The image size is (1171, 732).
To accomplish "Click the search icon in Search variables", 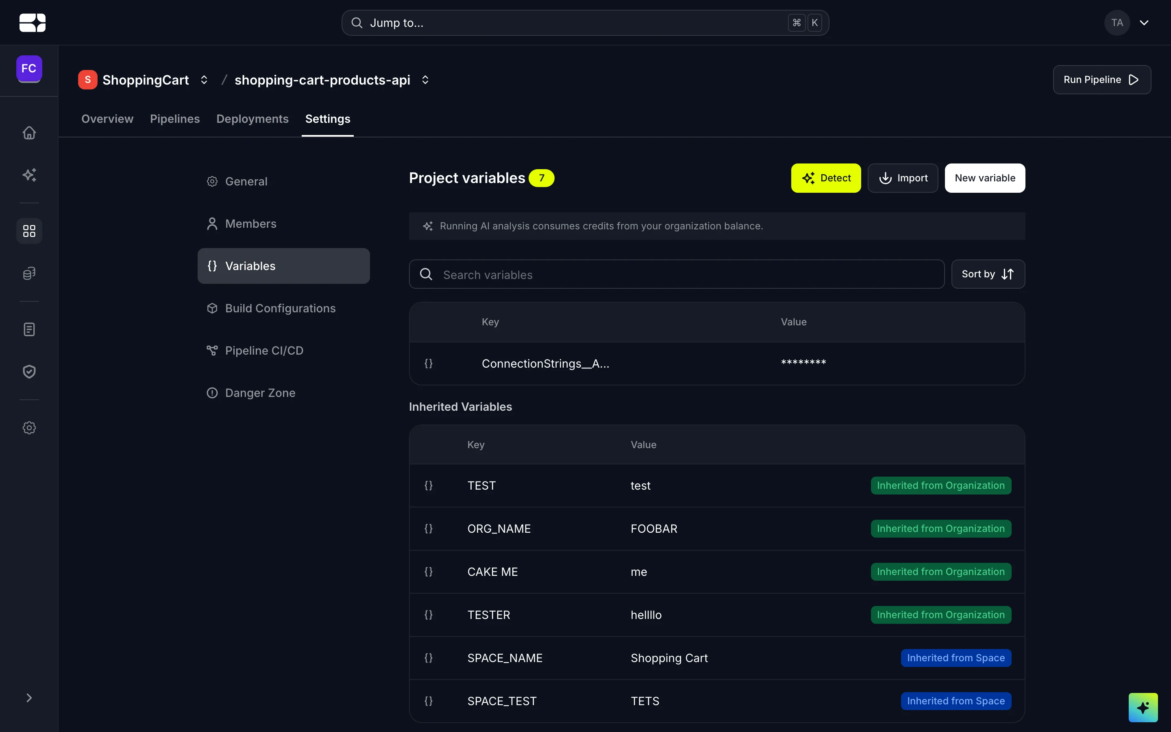I will click(426, 274).
